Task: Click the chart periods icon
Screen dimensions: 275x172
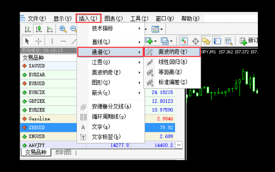Action: click(165, 41)
